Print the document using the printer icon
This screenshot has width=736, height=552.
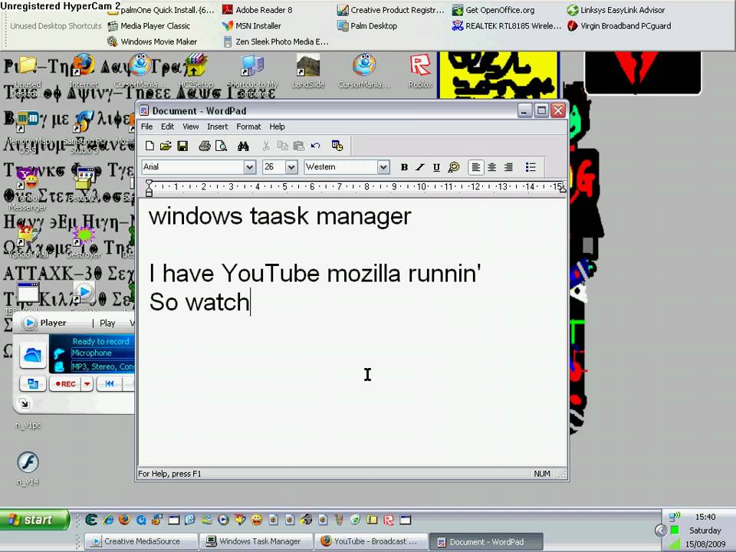[x=204, y=146]
